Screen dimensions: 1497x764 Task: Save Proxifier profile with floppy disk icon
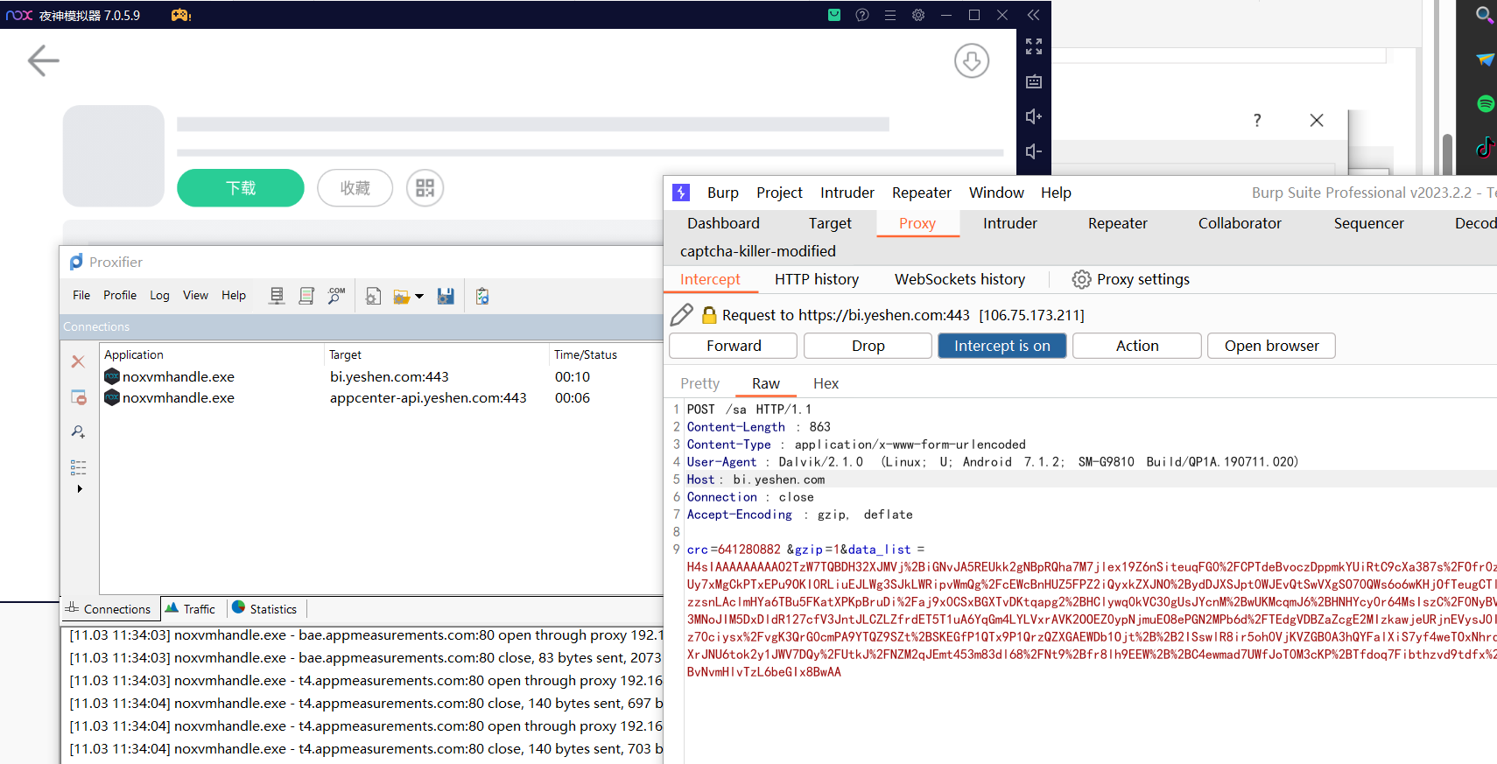pyautogui.click(x=446, y=296)
